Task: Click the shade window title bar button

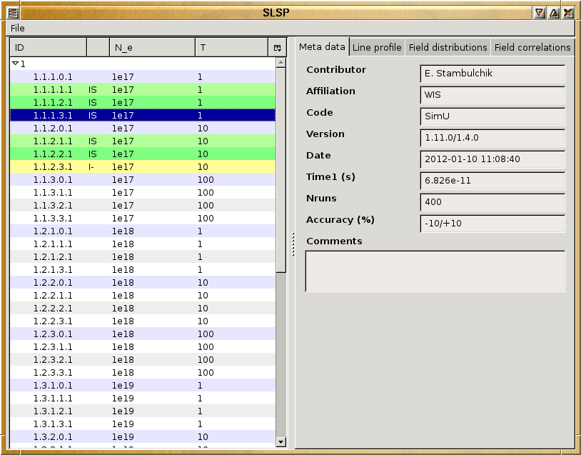Action: coord(540,13)
